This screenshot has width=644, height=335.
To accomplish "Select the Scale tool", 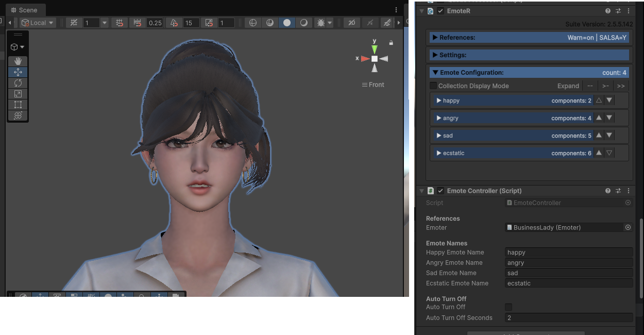I will [x=18, y=94].
